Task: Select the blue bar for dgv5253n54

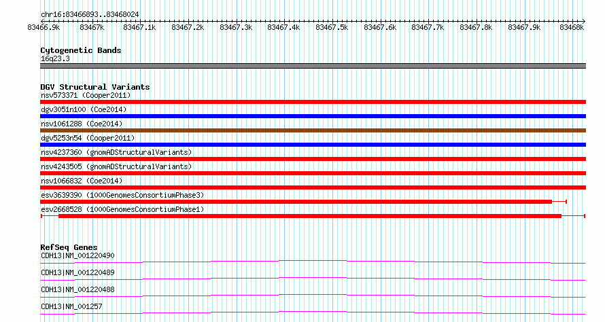Action: tap(313, 145)
